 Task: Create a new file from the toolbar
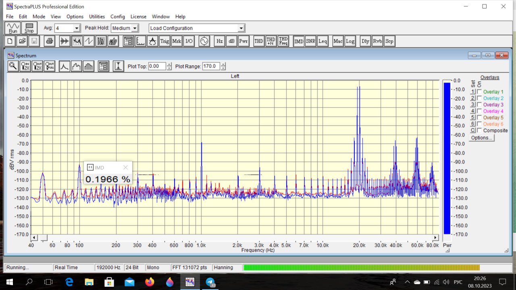[x=10, y=41]
